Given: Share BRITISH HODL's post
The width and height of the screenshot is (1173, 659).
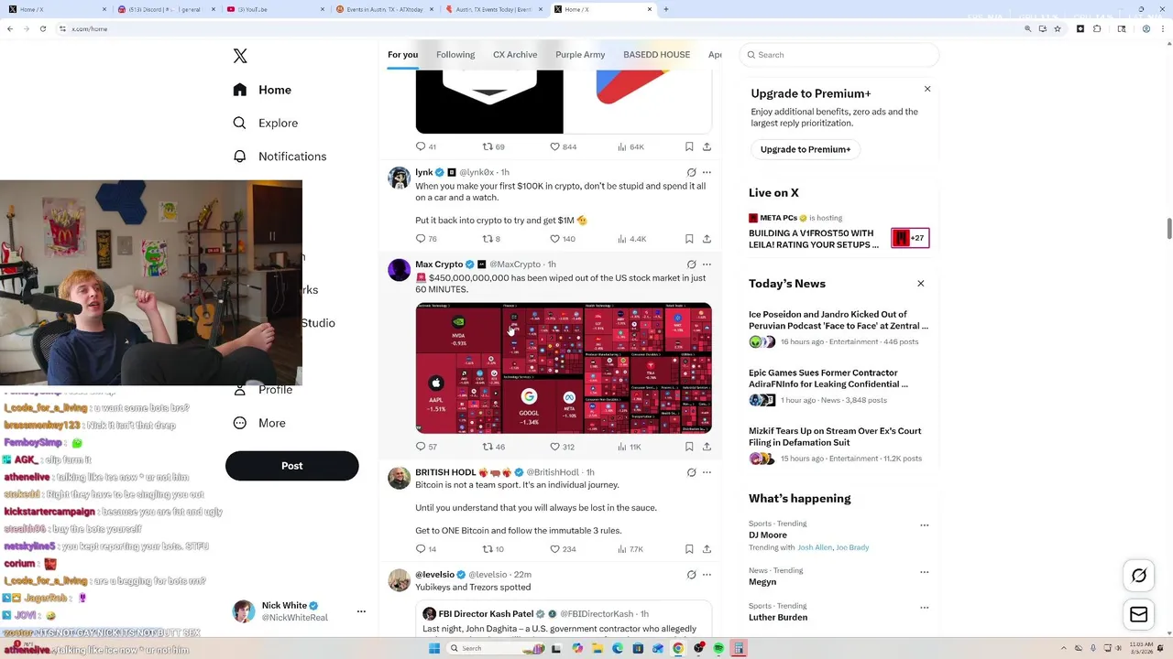Looking at the screenshot, I should click(x=707, y=549).
